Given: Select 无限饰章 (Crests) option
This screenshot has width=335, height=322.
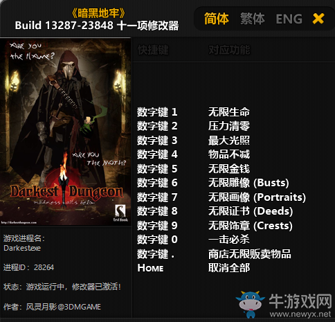Looking at the screenshot, I should 251,226.
